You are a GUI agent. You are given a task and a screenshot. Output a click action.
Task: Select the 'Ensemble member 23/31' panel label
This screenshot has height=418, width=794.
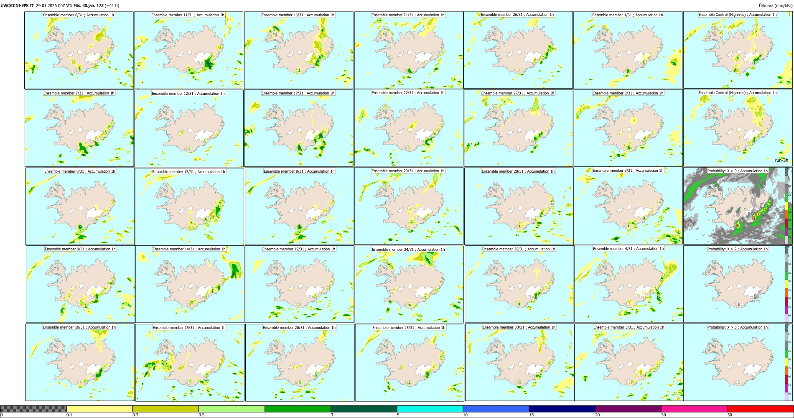[x=408, y=171]
